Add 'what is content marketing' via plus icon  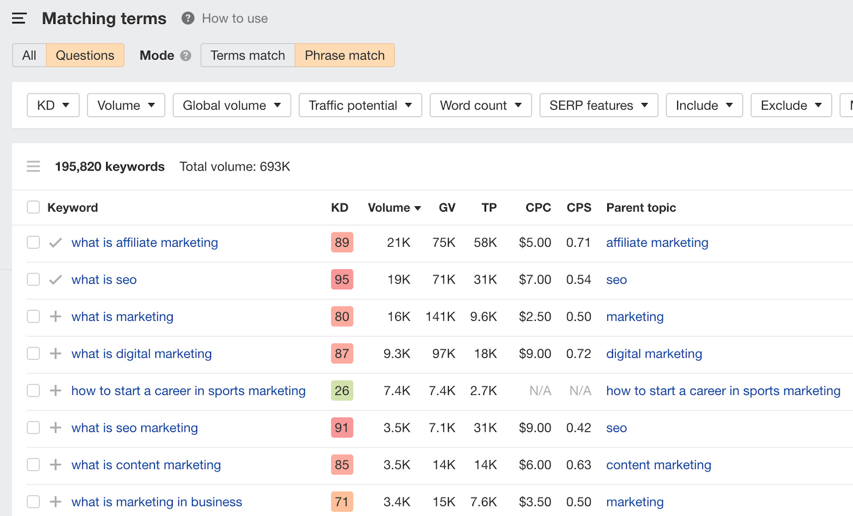54,464
